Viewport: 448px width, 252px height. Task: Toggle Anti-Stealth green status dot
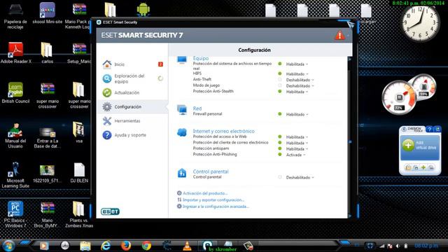click(280, 92)
